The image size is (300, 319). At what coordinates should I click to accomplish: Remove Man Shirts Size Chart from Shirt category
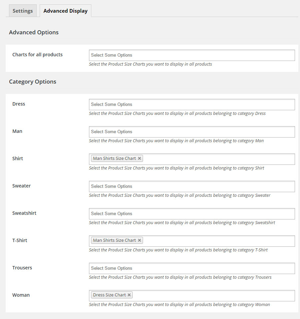pos(139,159)
